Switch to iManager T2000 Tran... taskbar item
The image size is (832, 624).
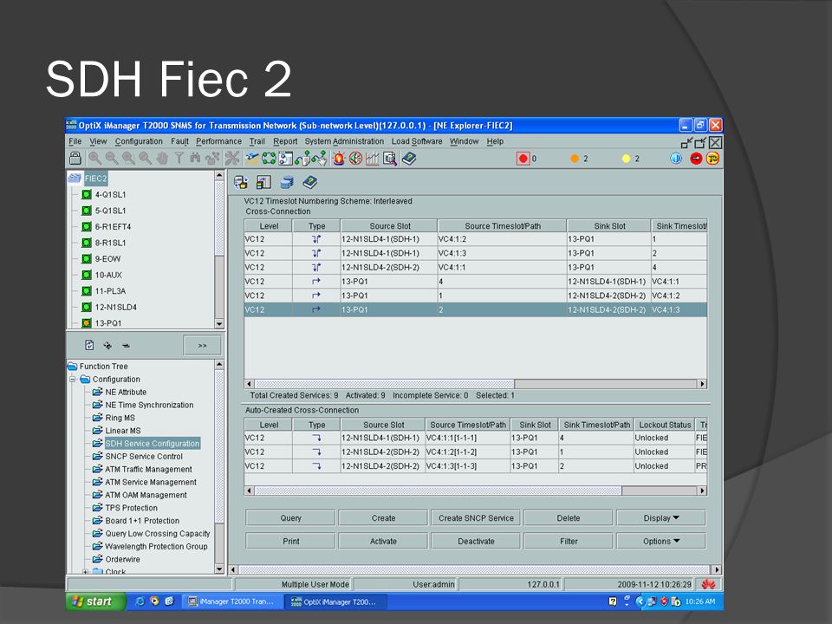(x=231, y=601)
